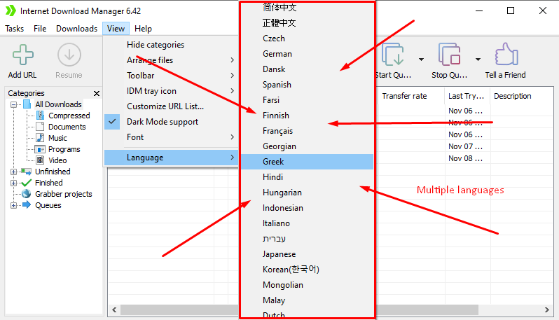Toggle the Dark Mode support option
Viewport: 559px width, 320px height.
pyautogui.click(x=171, y=122)
